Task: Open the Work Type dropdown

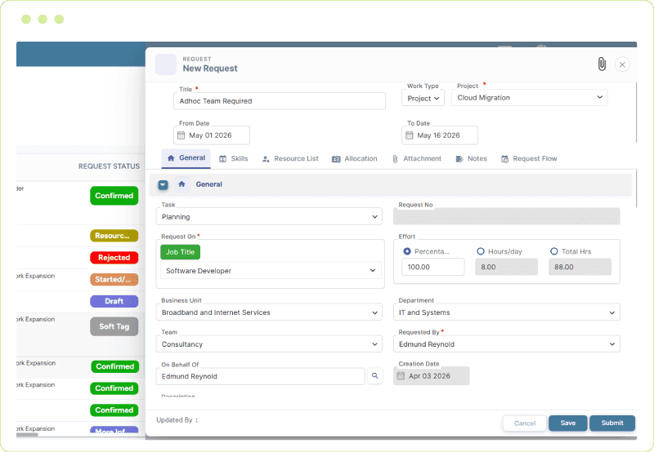Action: [x=423, y=98]
